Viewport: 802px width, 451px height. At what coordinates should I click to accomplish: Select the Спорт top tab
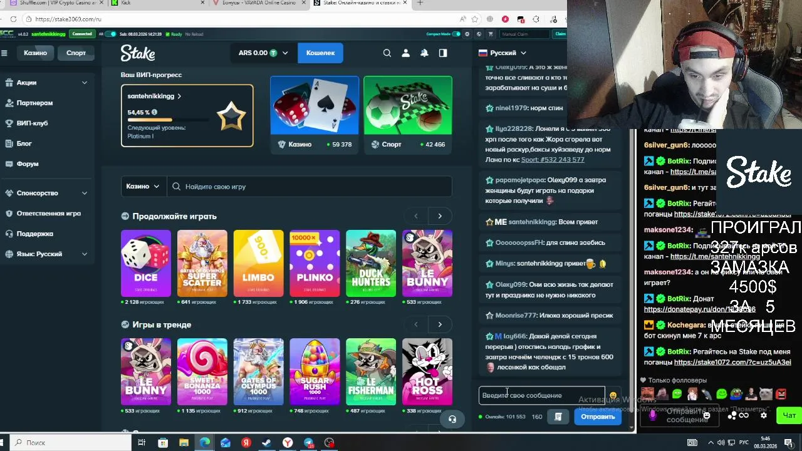click(x=76, y=53)
